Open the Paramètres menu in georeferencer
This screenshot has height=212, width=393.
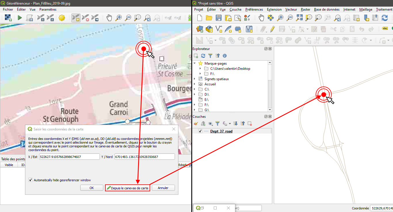pyautogui.click(x=48, y=9)
